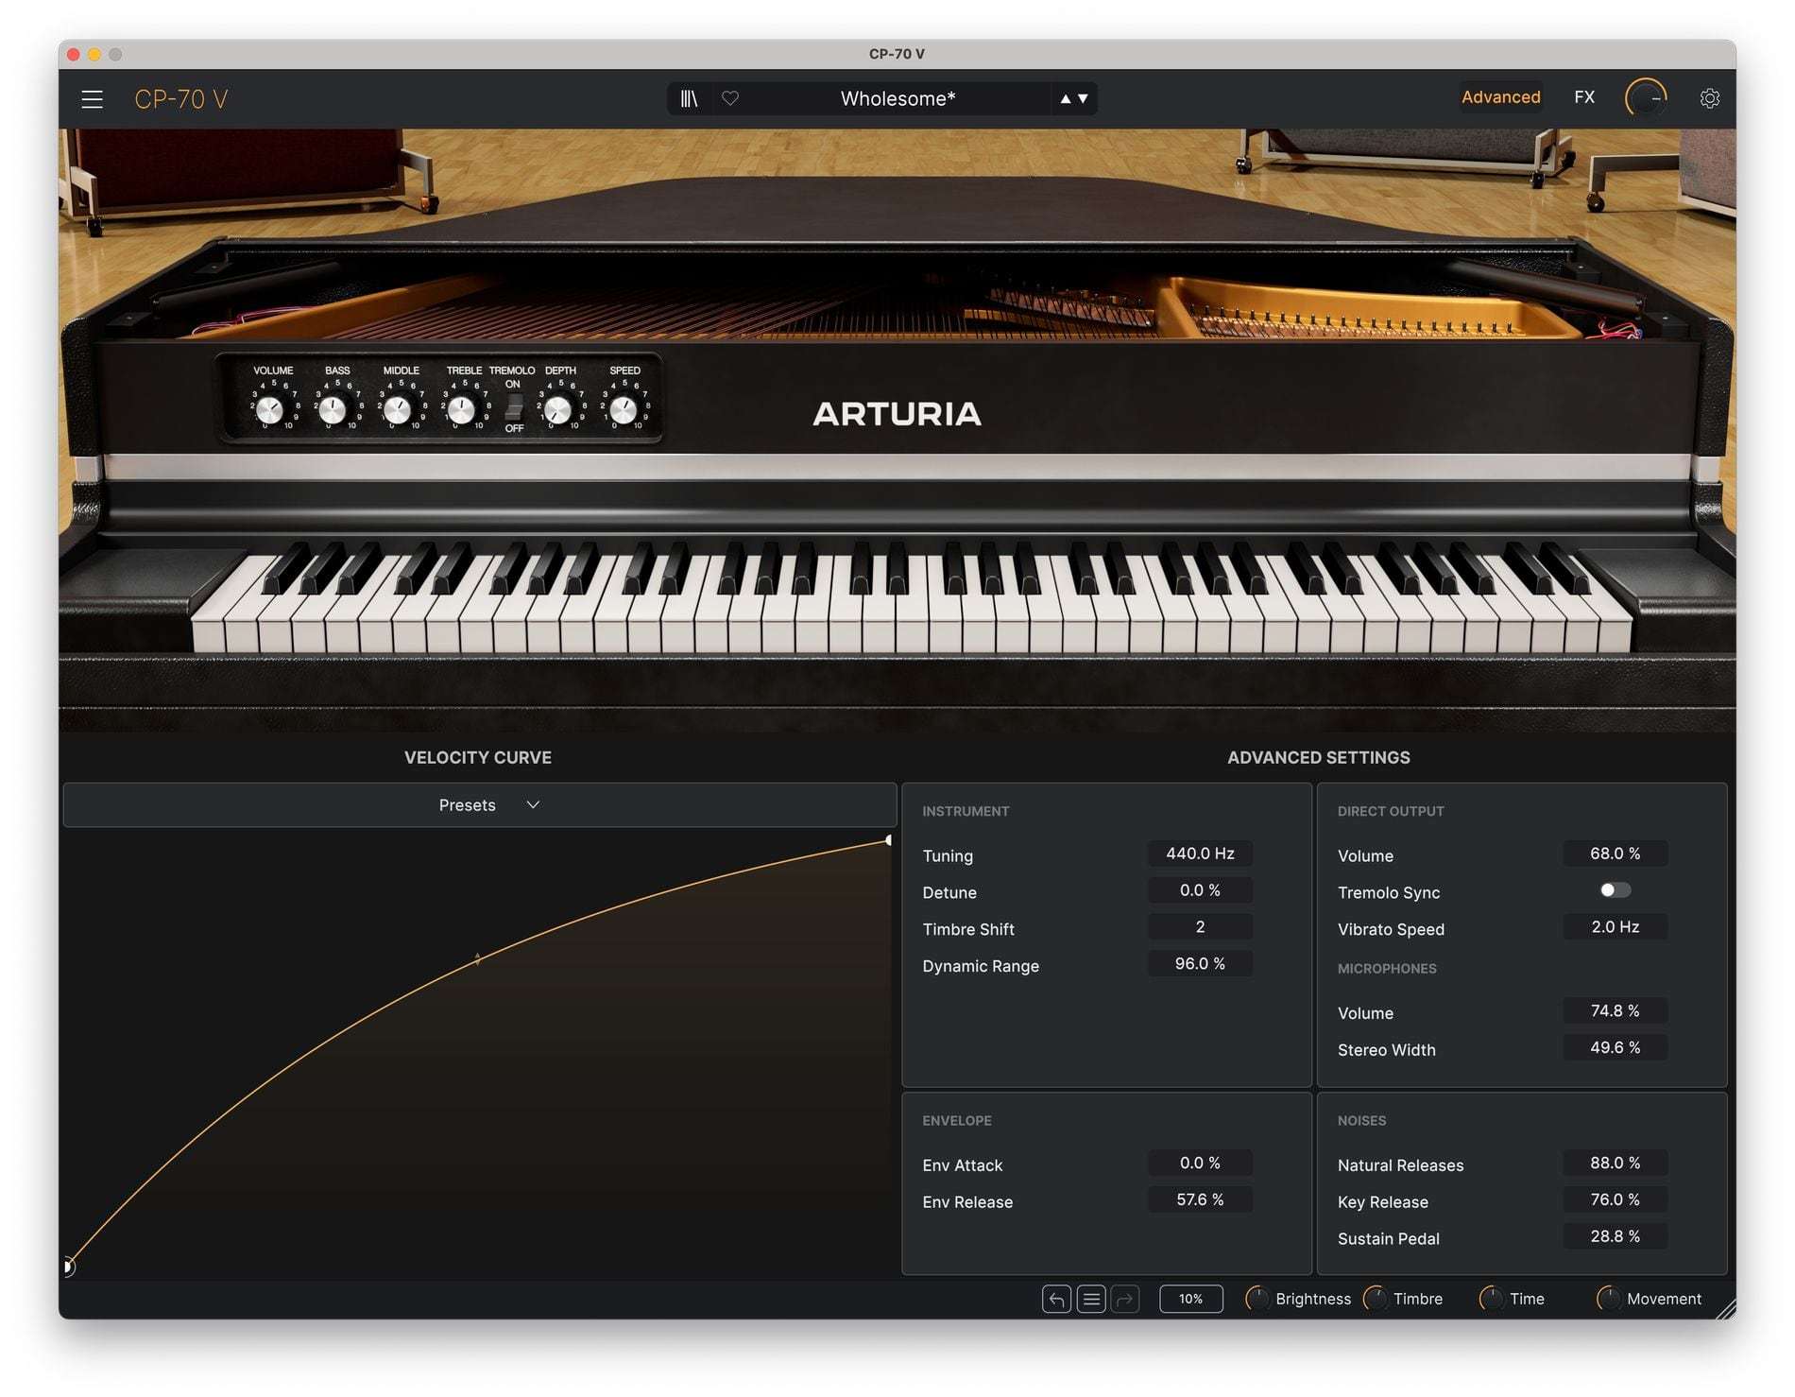Viewport: 1795px width, 1397px height.
Task: Click the redo arrow icon
Action: point(1125,1299)
